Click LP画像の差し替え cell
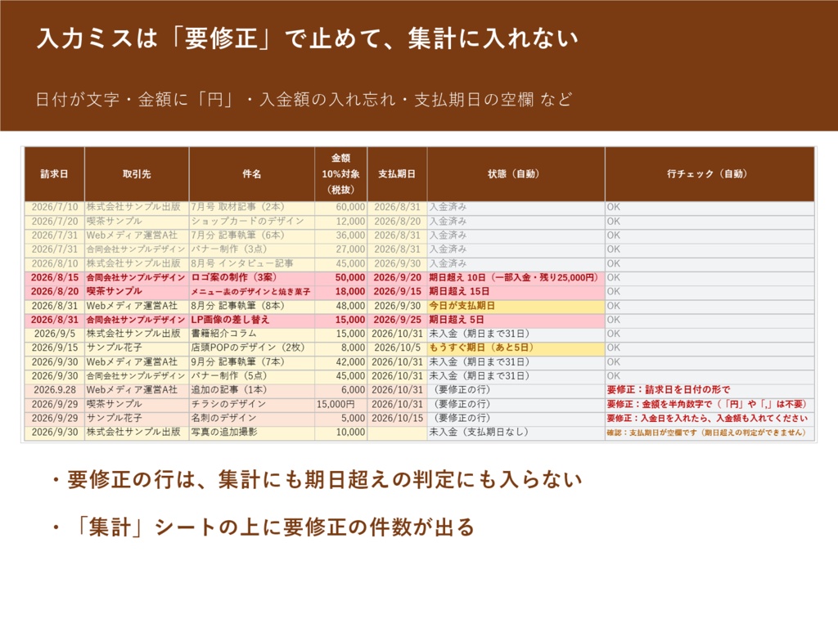This screenshot has width=838, height=628. coord(252,320)
